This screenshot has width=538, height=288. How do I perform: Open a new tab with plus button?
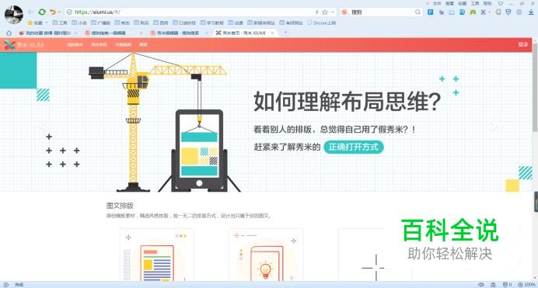click(x=285, y=33)
